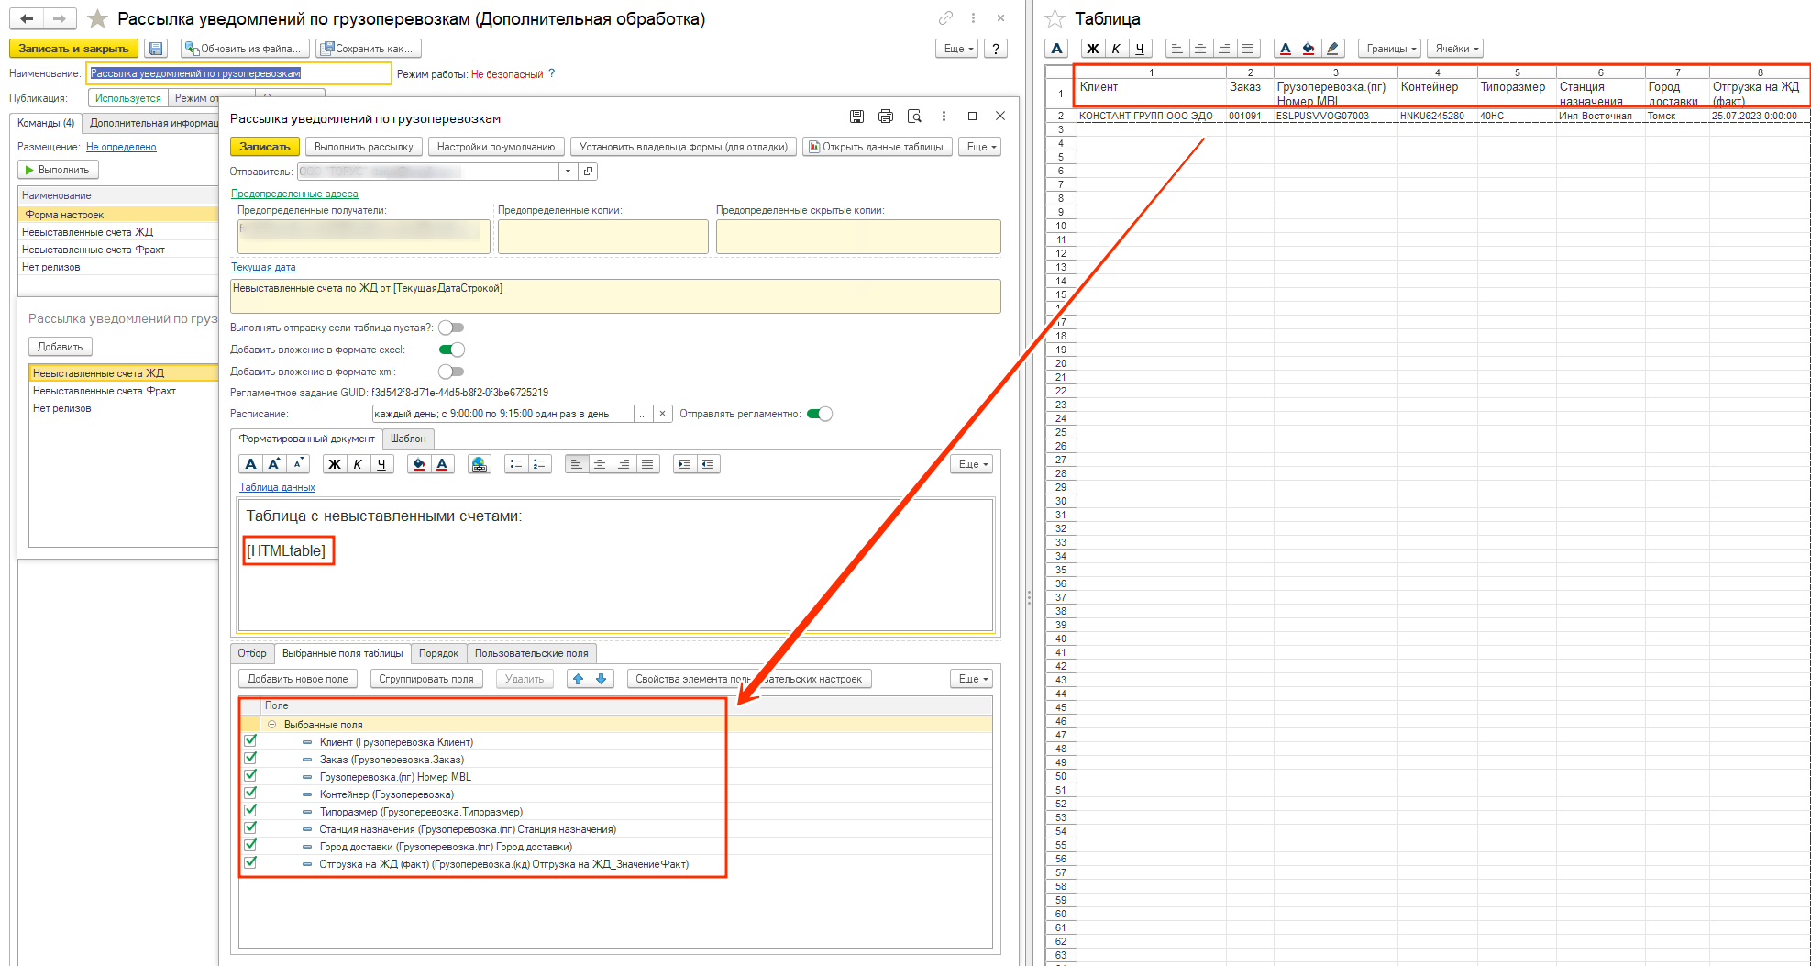This screenshot has height=966, width=1811.
Task: Pick text color in editor toolbar
Action: [442, 464]
